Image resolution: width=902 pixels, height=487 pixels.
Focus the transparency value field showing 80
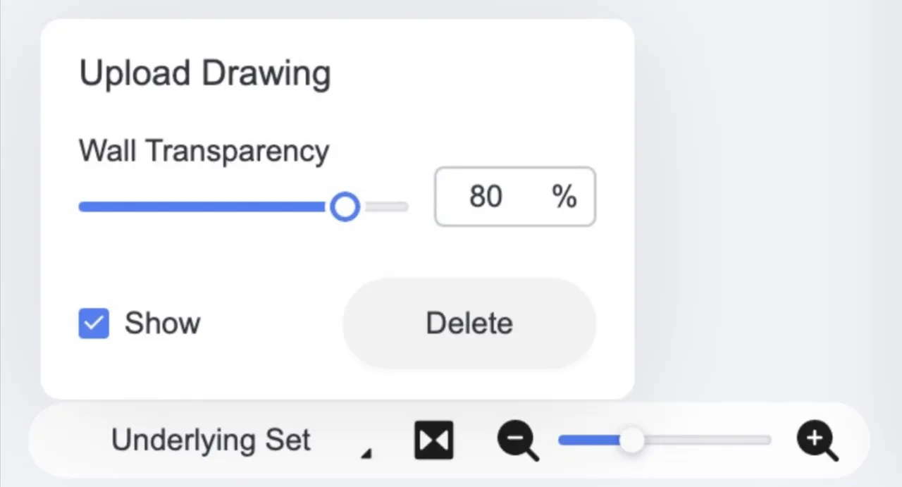click(x=486, y=197)
